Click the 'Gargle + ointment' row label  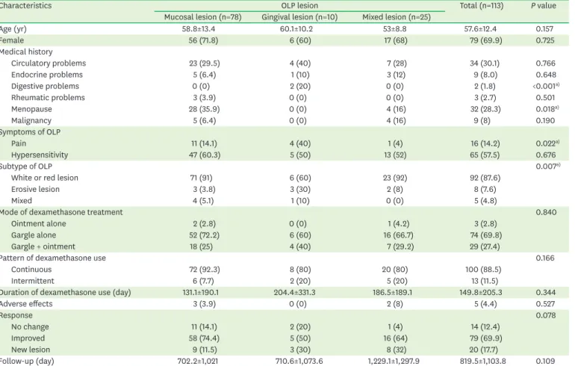pyautogui.click(x=43, y=246)
